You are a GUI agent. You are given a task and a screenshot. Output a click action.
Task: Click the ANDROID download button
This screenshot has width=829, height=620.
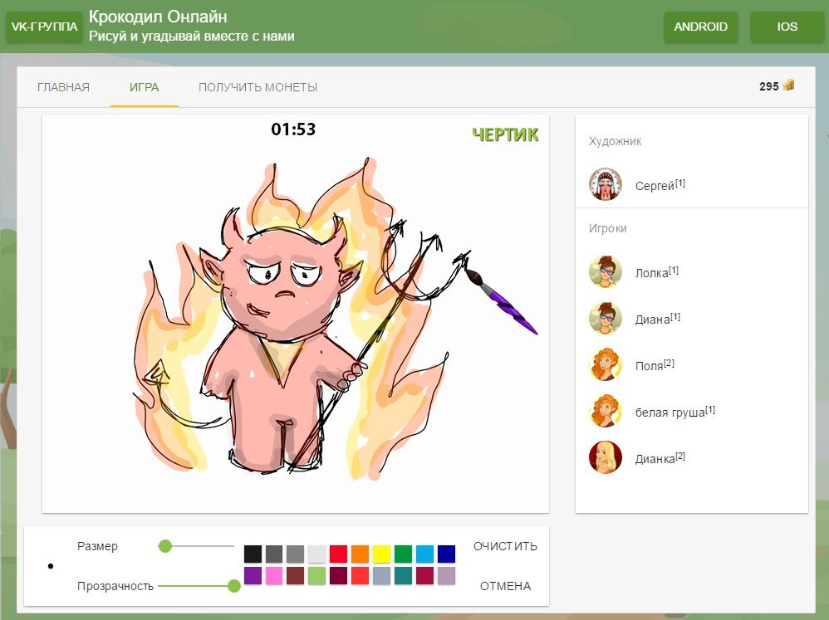[700, 27]
